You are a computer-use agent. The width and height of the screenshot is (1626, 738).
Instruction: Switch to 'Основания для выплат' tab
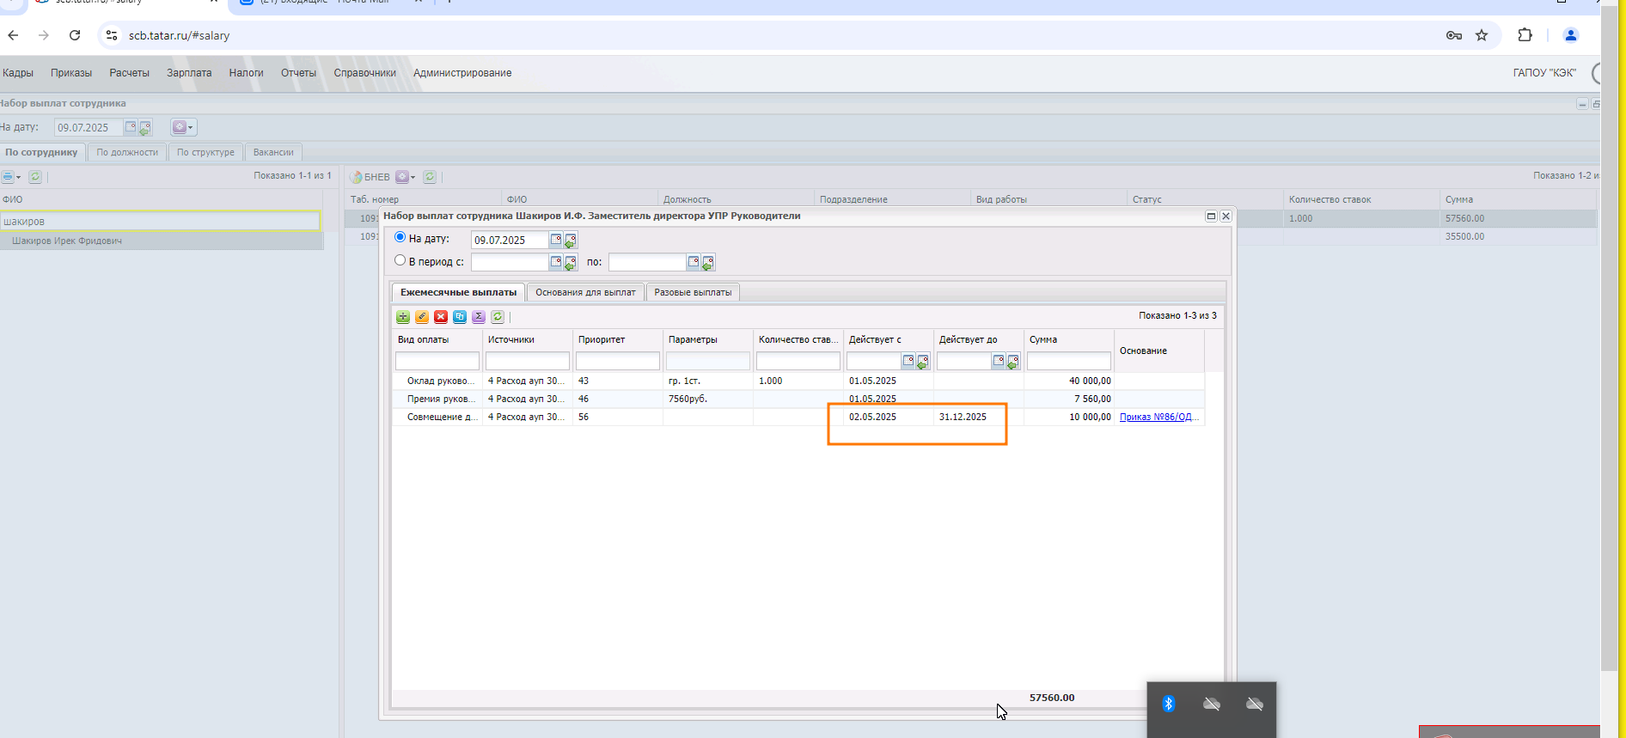(585, 292)
